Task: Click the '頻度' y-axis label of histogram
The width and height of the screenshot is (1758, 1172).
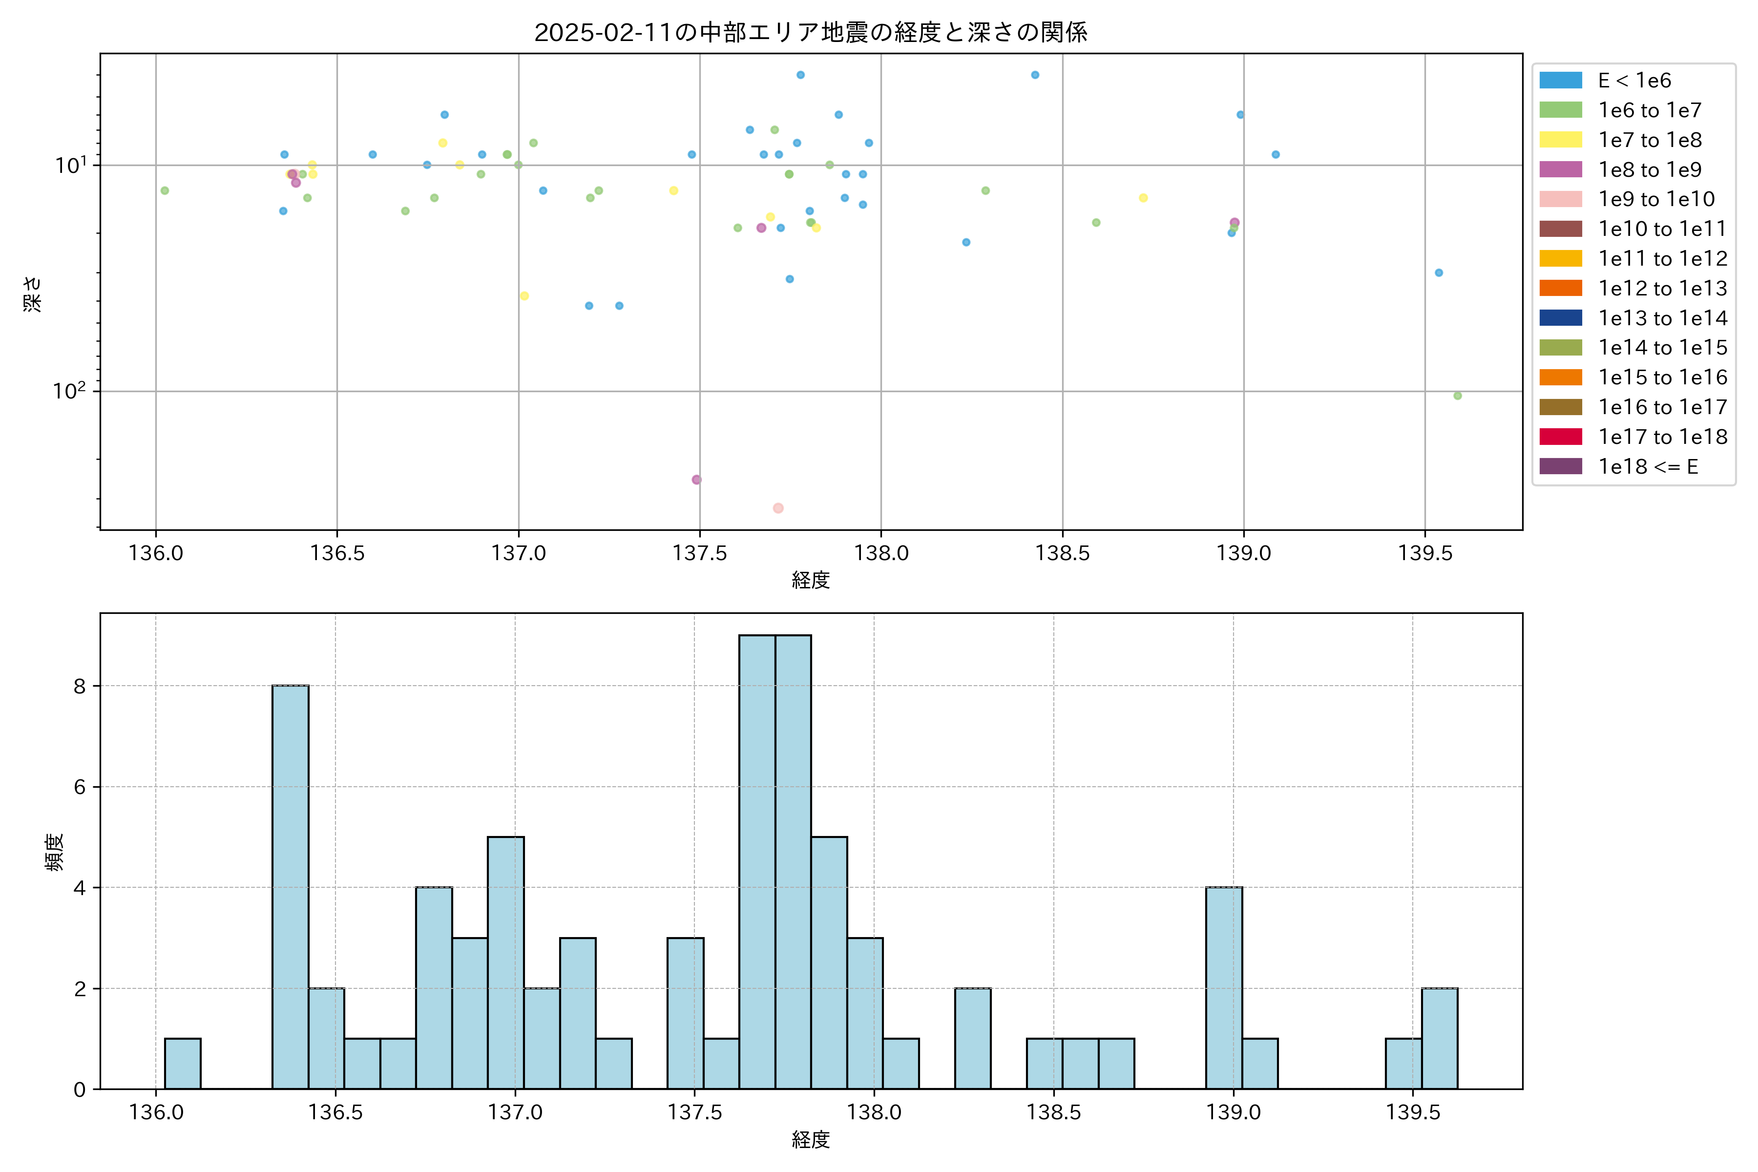Action: point(55,852)
